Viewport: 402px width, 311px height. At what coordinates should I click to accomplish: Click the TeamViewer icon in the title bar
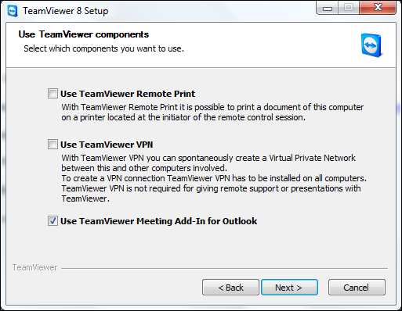point(13,11)
